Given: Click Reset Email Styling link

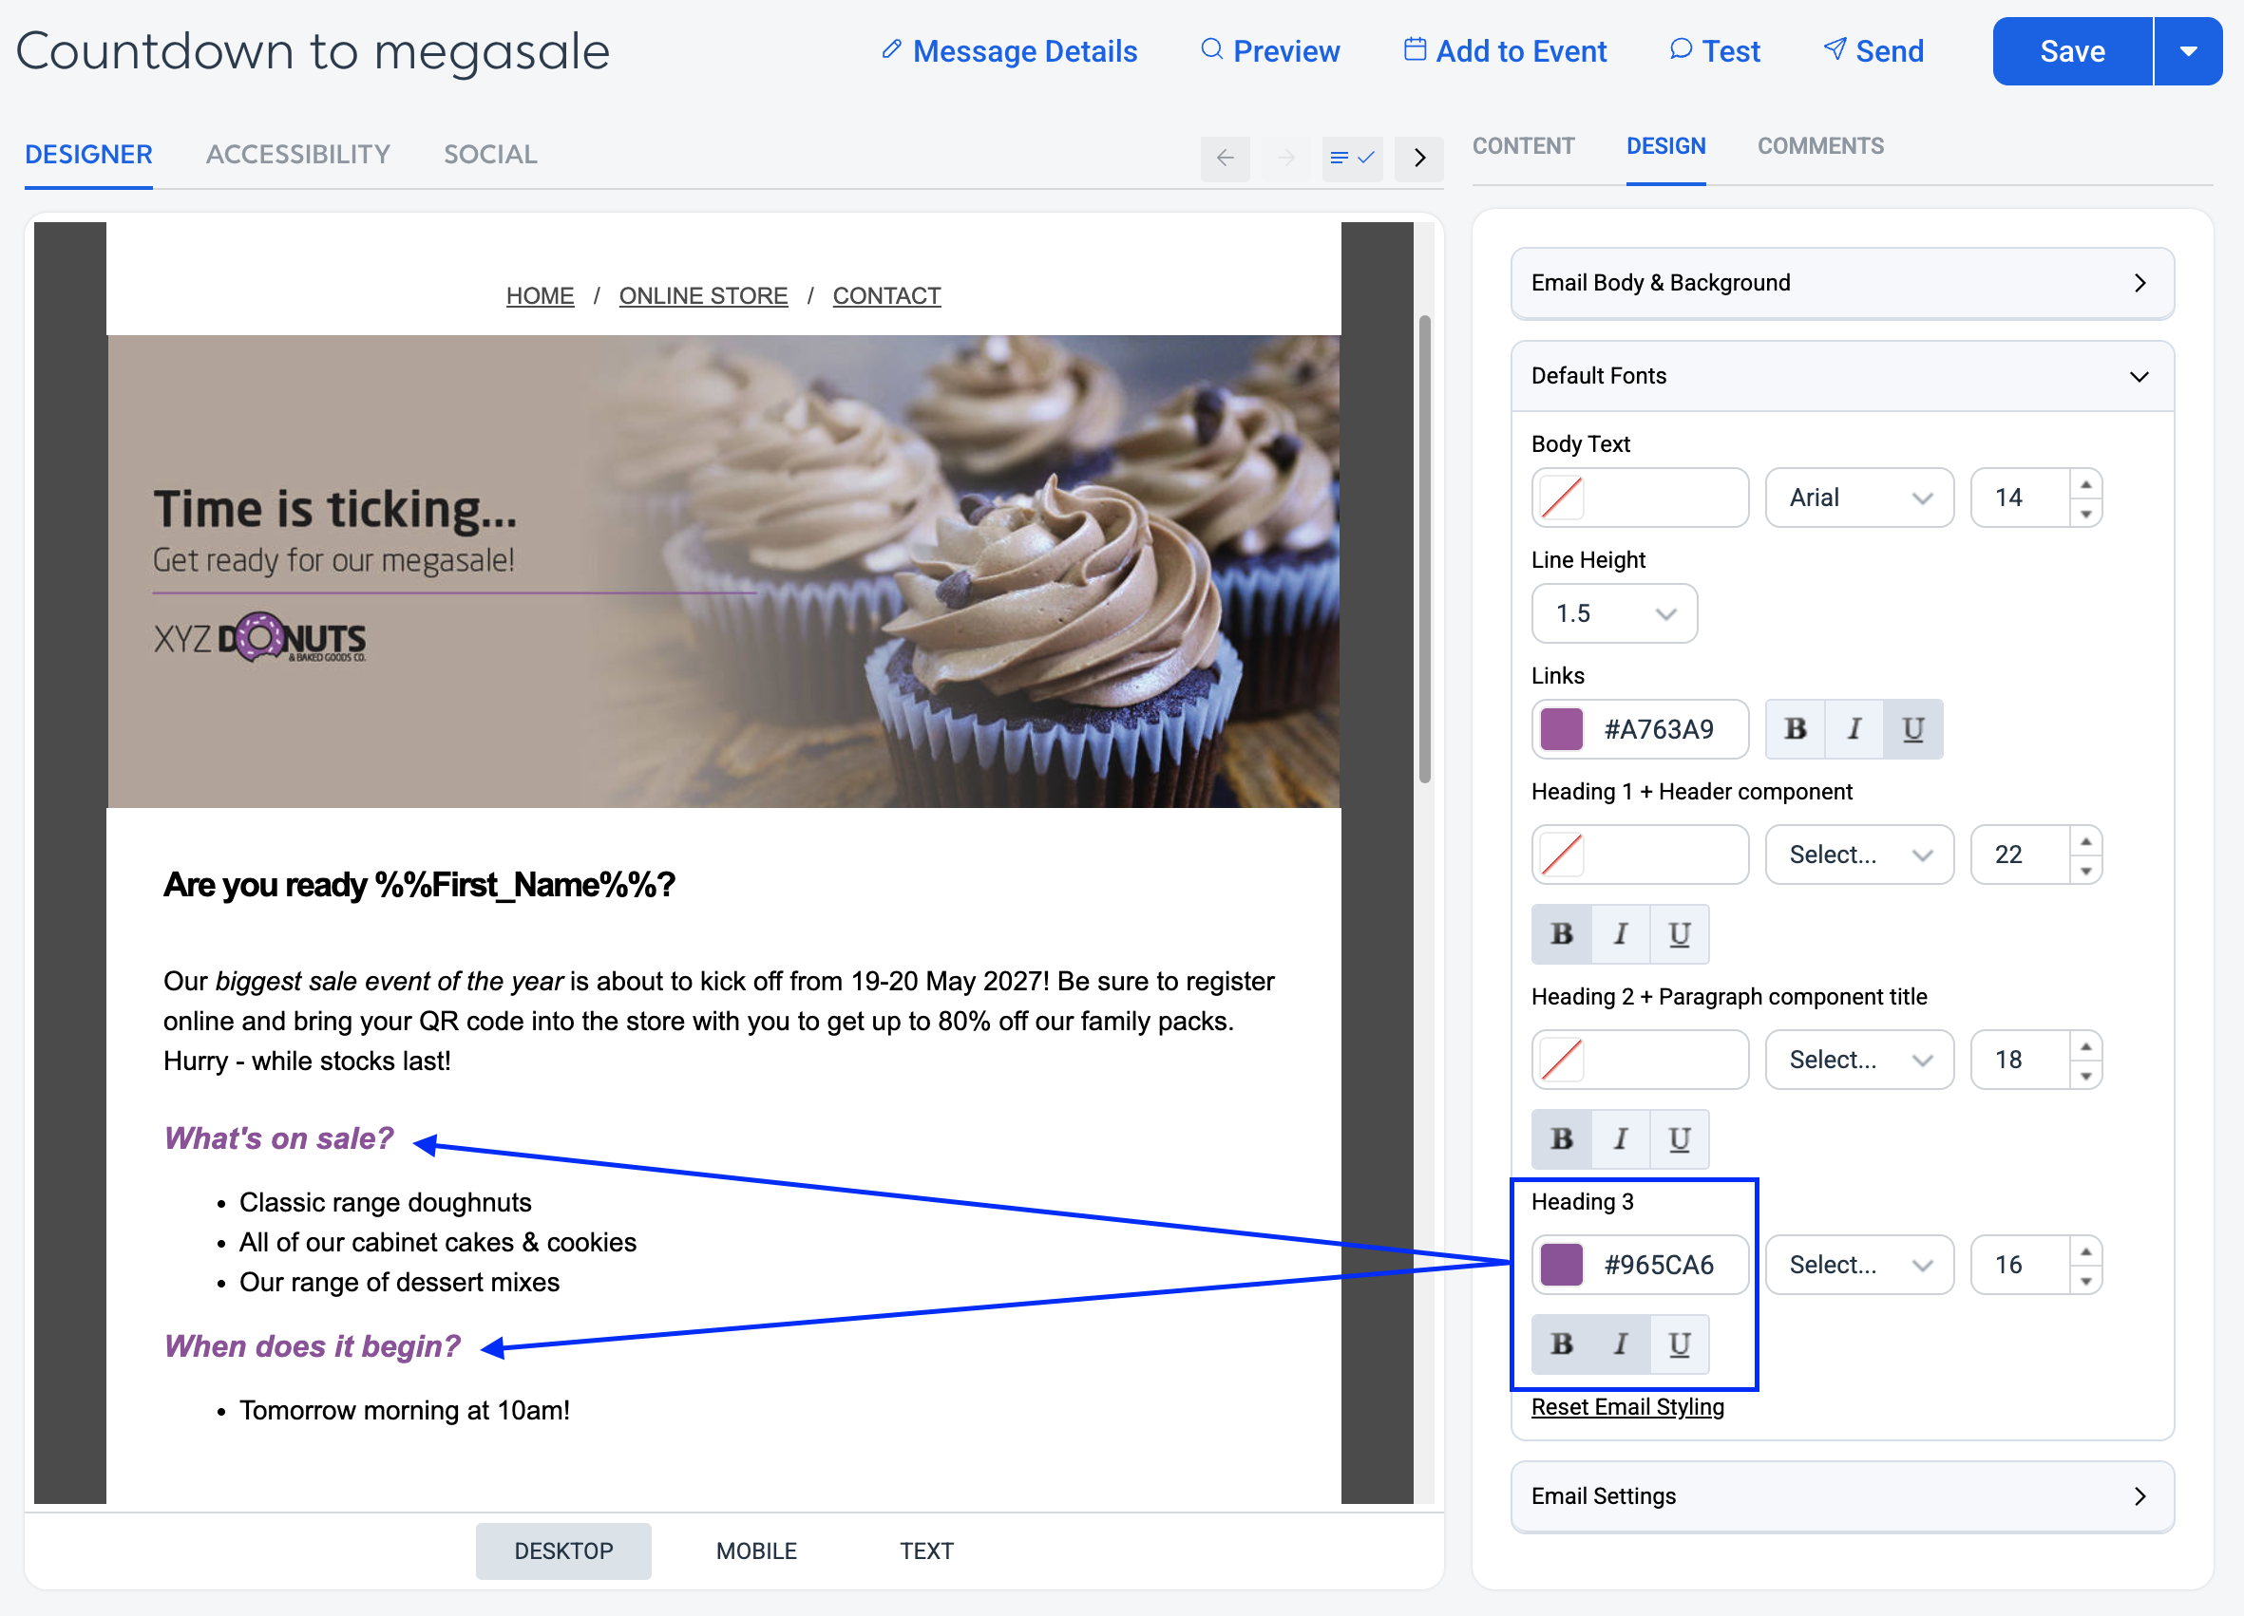Looking at the screenshot, I should [1626, 1406].
